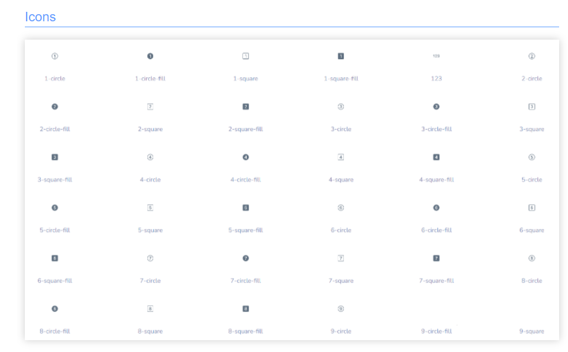This screenshot has height=352, width=568.
Task: Click the "9-circle-fill" label text
Action: pyautogui.click(x=436, y=331)
